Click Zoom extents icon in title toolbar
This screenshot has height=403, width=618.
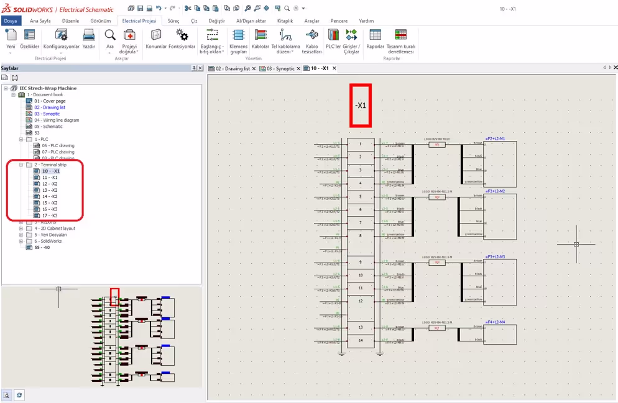tap(267, 8)
